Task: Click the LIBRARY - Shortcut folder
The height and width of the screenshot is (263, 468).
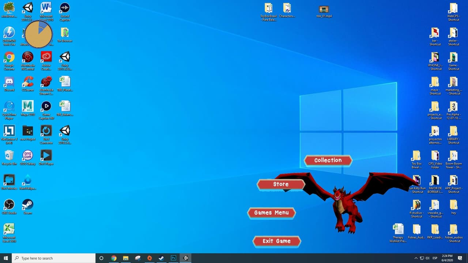Action: [453, 135]
